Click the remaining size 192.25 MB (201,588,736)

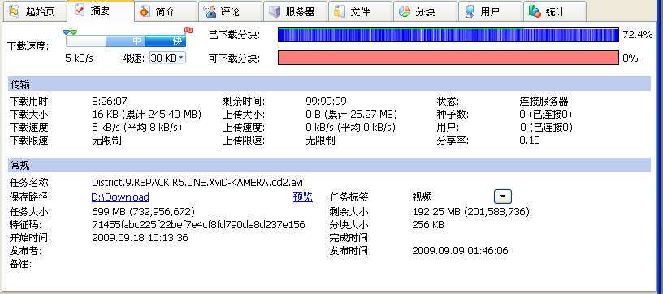click(x=470, y=211)
